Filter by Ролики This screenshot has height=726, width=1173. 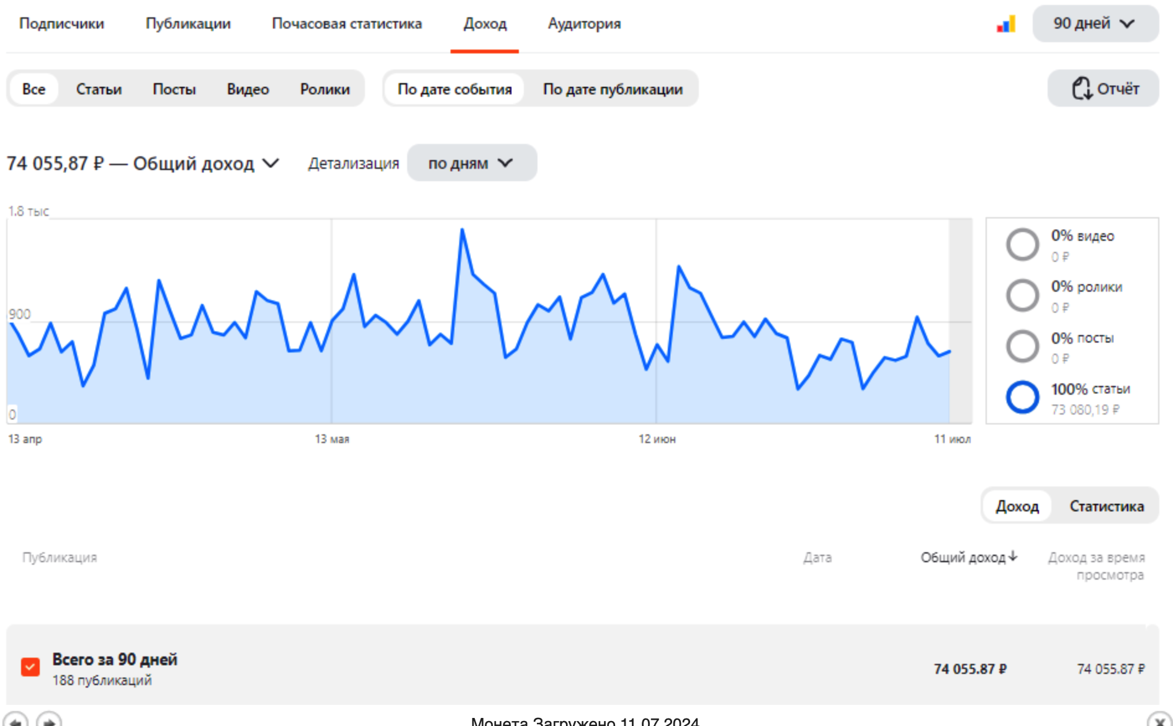coord(325,89)
